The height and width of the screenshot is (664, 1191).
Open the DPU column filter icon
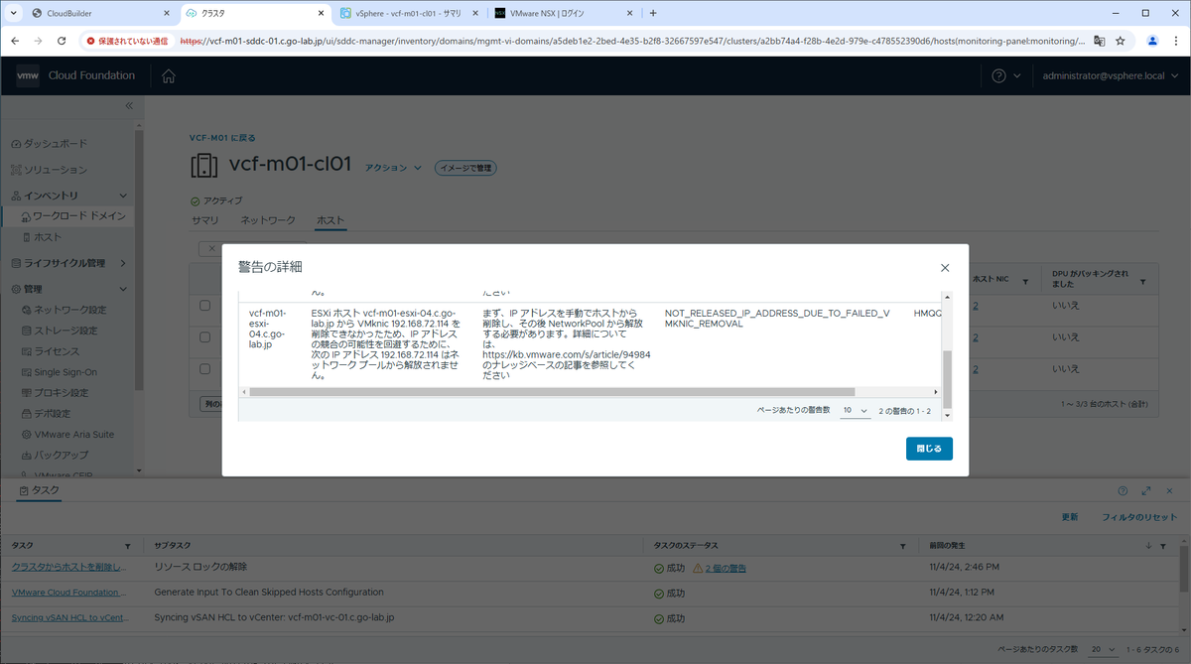1142,283
